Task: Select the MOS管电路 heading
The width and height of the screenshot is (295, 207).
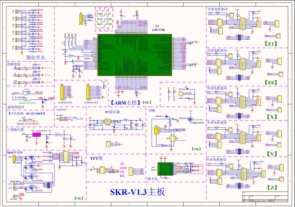Action: click(15, 152)
